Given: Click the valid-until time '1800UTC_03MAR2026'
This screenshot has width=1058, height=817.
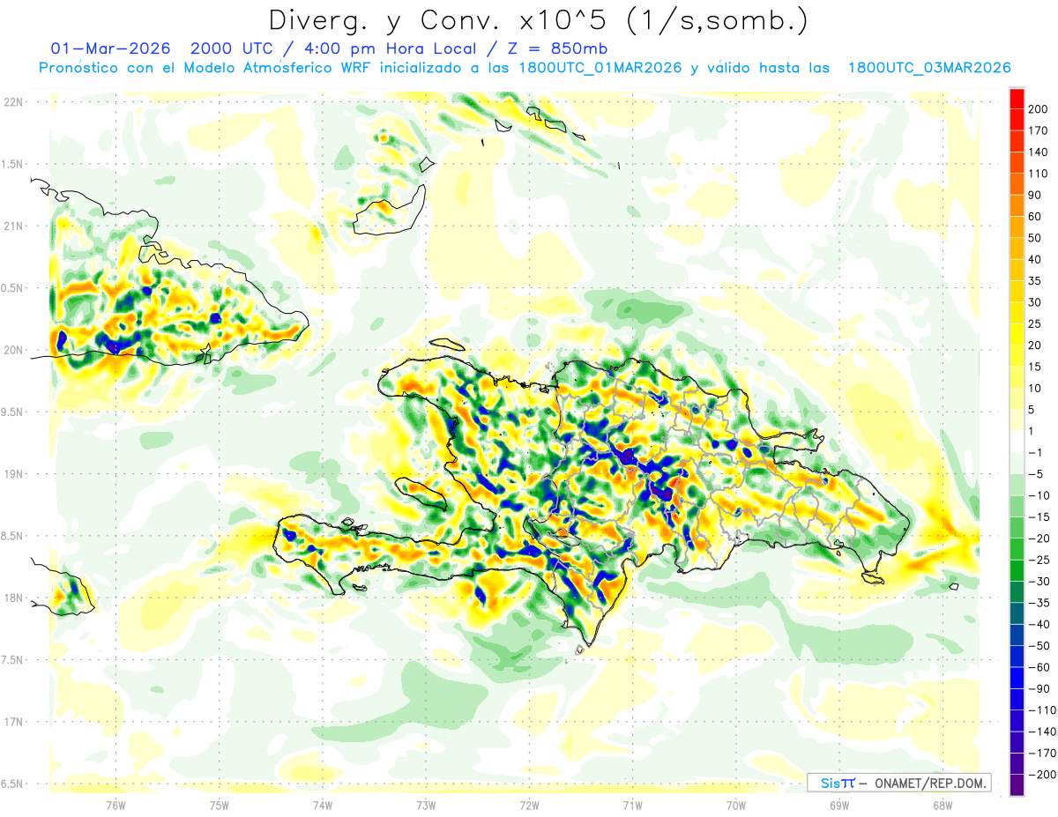Looking at the screenshot, I should tap(928, 68).
